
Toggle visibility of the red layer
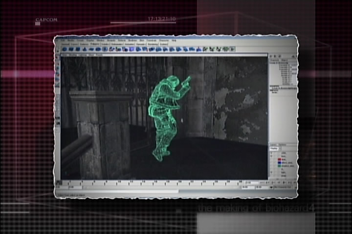pos(272,158)
